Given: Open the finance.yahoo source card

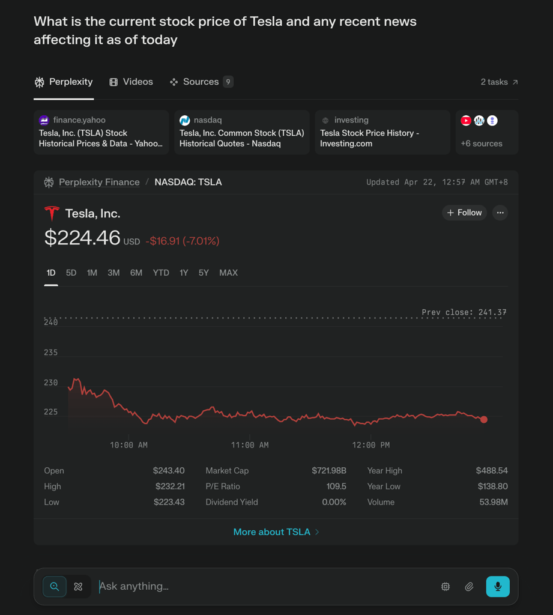Looking at the screenshot, I should point(101,132).
